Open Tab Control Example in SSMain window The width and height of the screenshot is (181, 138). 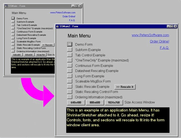[x=13, y=25]
